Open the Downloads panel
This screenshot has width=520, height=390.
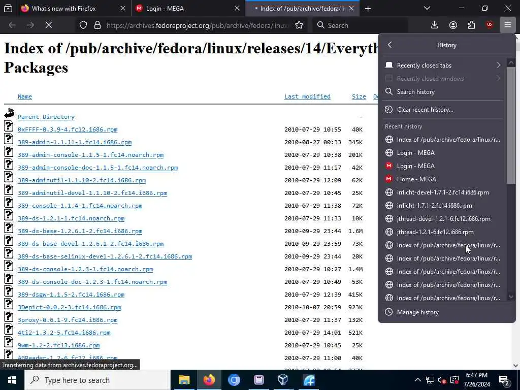pos(434,25)
